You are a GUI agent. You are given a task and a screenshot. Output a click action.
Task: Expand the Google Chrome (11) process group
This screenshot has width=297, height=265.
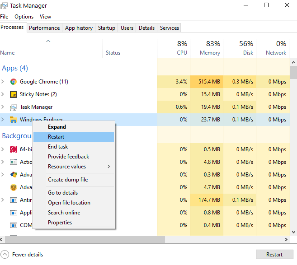(3, 82)
